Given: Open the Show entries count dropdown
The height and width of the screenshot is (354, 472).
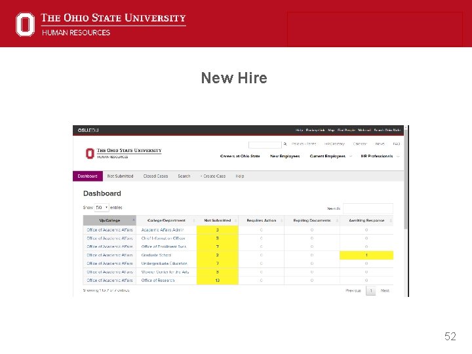Looking at the screenshot, I should tap(102, 207).
